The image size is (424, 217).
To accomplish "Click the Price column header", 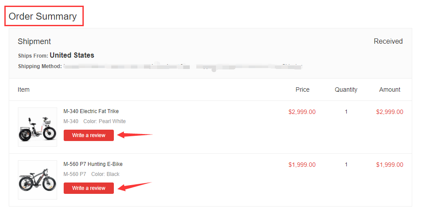I will [302, 90].
